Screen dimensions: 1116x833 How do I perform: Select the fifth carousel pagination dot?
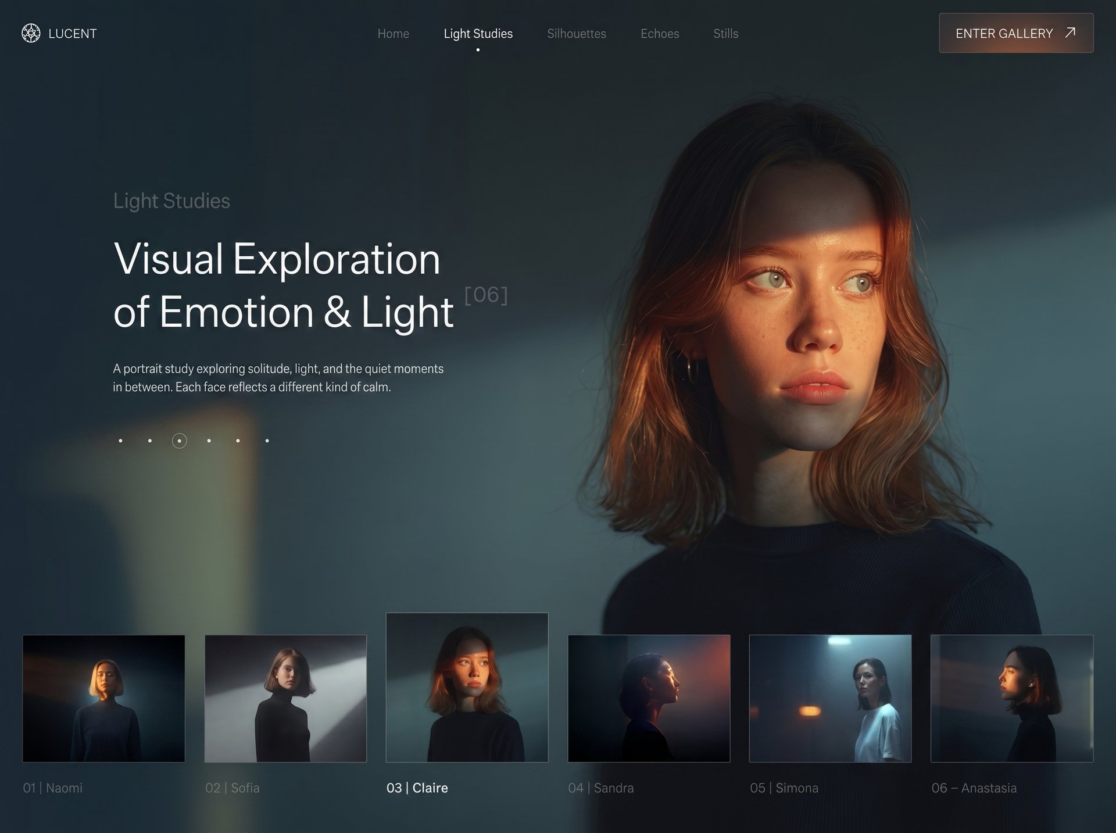pyautogui.click(x=238, y=441)
